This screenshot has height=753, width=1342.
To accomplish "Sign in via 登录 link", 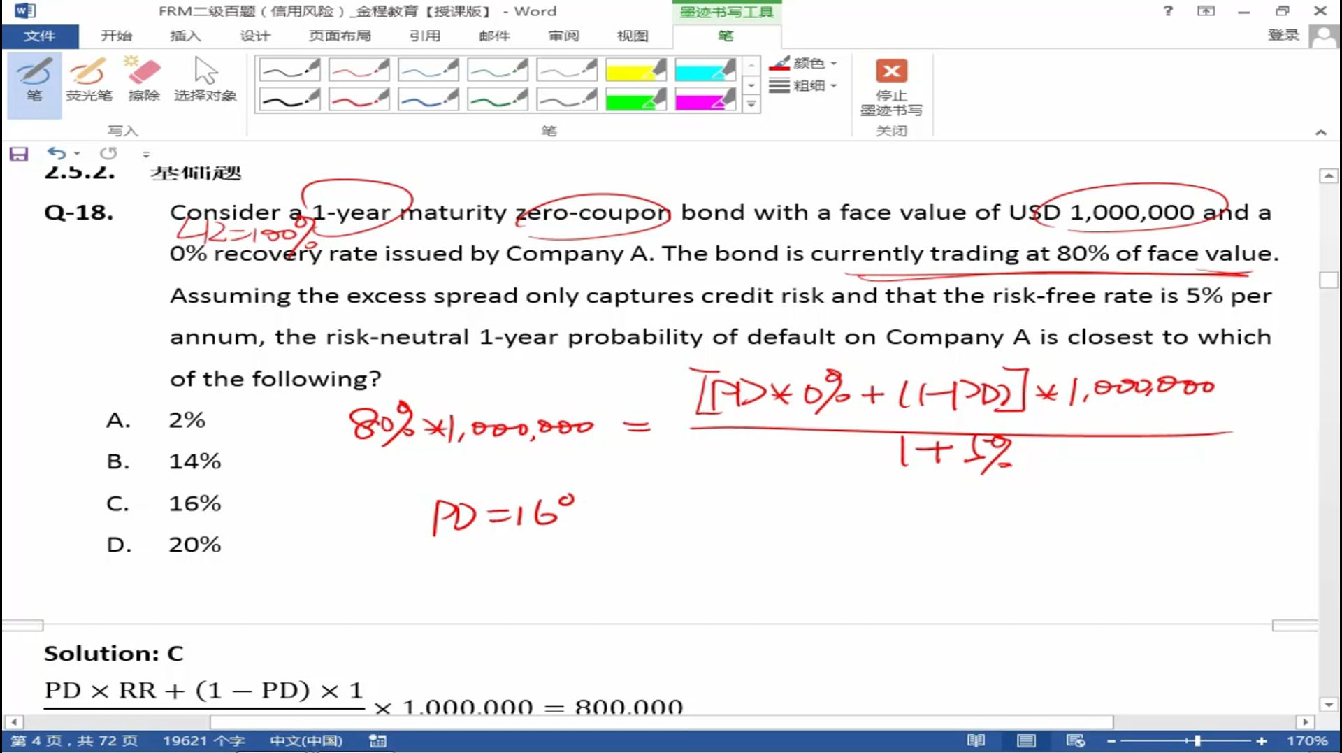I will coord(1283,35).
